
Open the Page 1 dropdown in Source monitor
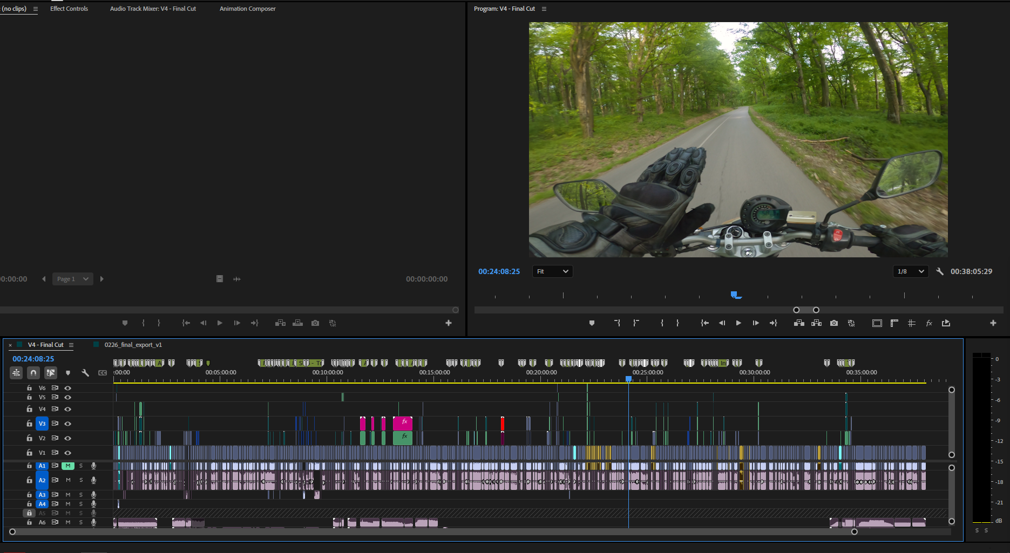[73, 279]
